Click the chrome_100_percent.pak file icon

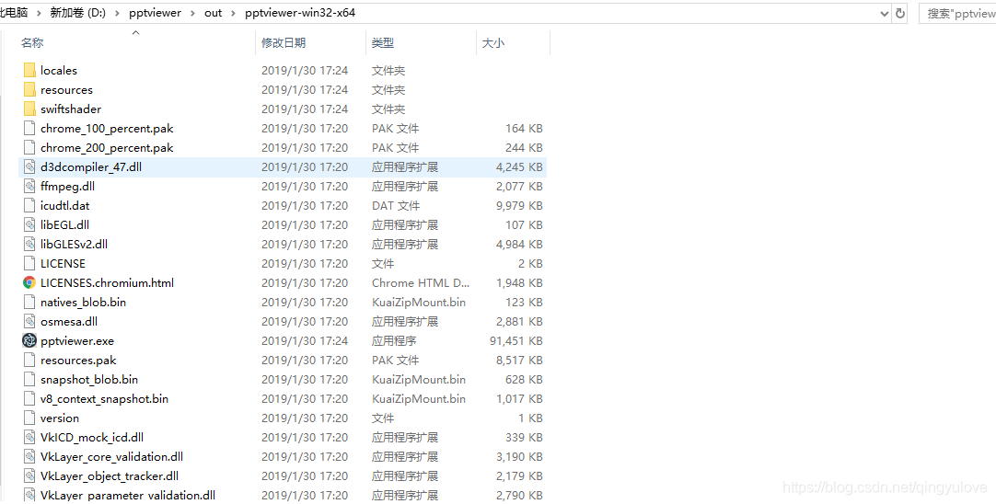pyautogui.click(x=29, y=128)
